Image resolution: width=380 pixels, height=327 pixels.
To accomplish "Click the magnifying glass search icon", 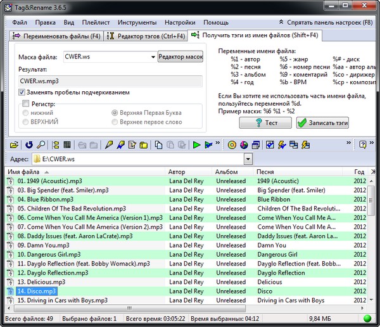I will click(40, 144).
